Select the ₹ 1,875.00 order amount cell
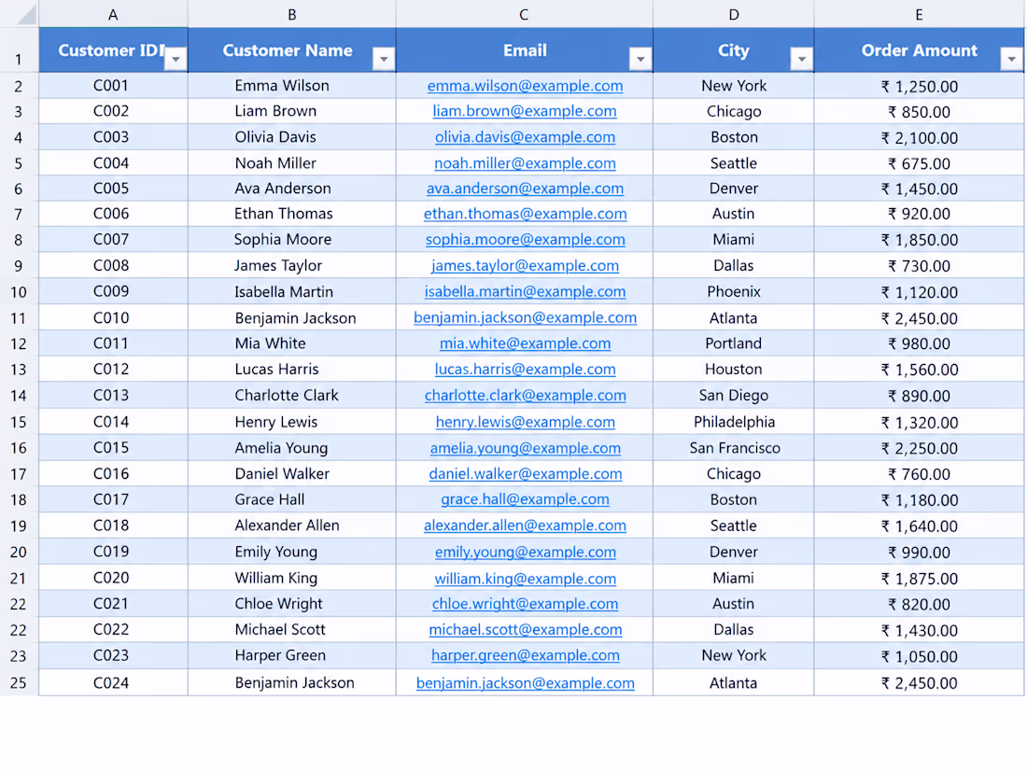Screen dimensions: 1027x770 (919, 579)
